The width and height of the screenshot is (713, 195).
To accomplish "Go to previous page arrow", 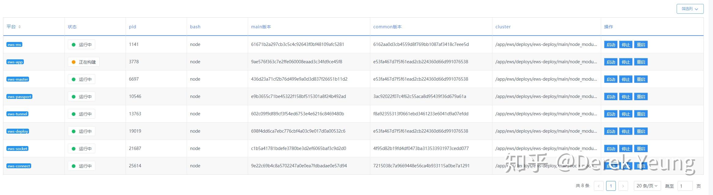I will (x=599, y=186).
